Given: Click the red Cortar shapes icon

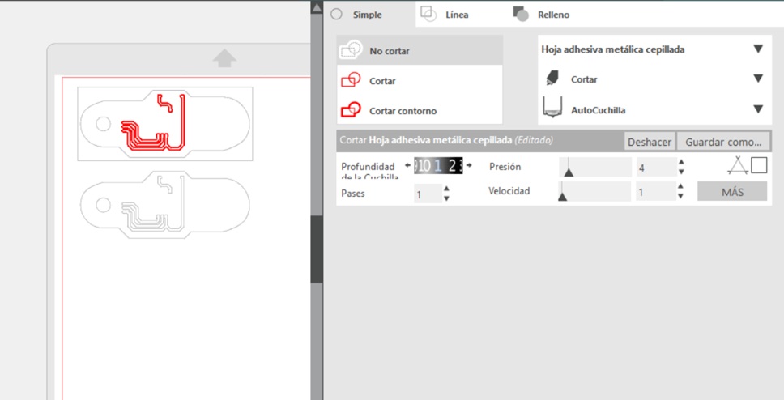Looking at the screenshot, I should coord(351,80).
